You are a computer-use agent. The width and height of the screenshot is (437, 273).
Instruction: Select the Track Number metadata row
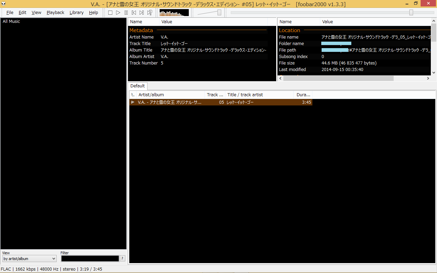tap(198, 63)
